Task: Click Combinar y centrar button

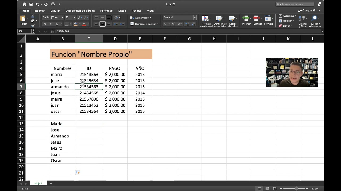Action: (144, 24)
